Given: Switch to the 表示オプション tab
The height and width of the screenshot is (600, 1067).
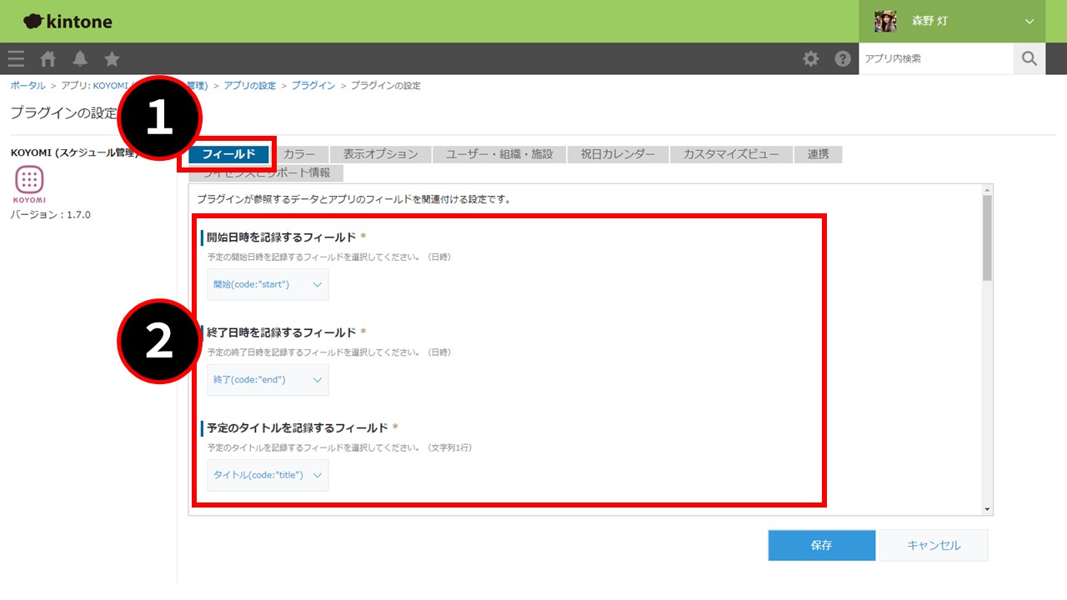Looking at the screenshot, I should tap(380, 154).
